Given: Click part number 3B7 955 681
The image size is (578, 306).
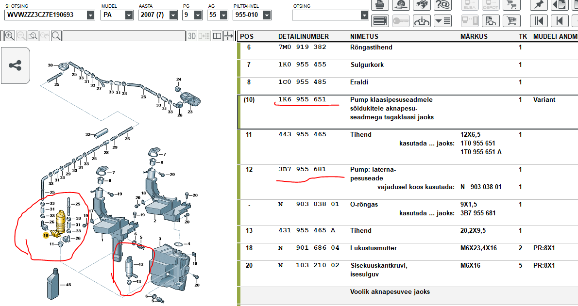Looking at the screenshot, I should click(x=302, y=169).
